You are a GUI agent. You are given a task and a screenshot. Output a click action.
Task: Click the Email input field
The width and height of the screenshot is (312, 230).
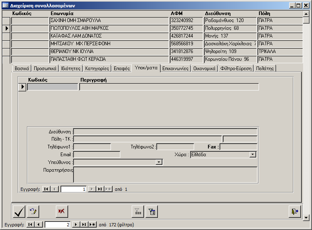(97, 155)
